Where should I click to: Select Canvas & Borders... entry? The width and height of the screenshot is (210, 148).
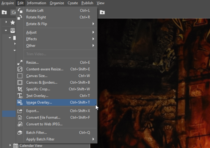pyautogui.click(x=57, y=82)
